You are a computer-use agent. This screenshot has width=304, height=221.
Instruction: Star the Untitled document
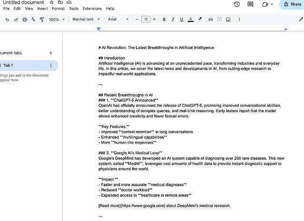pos(51,2)
